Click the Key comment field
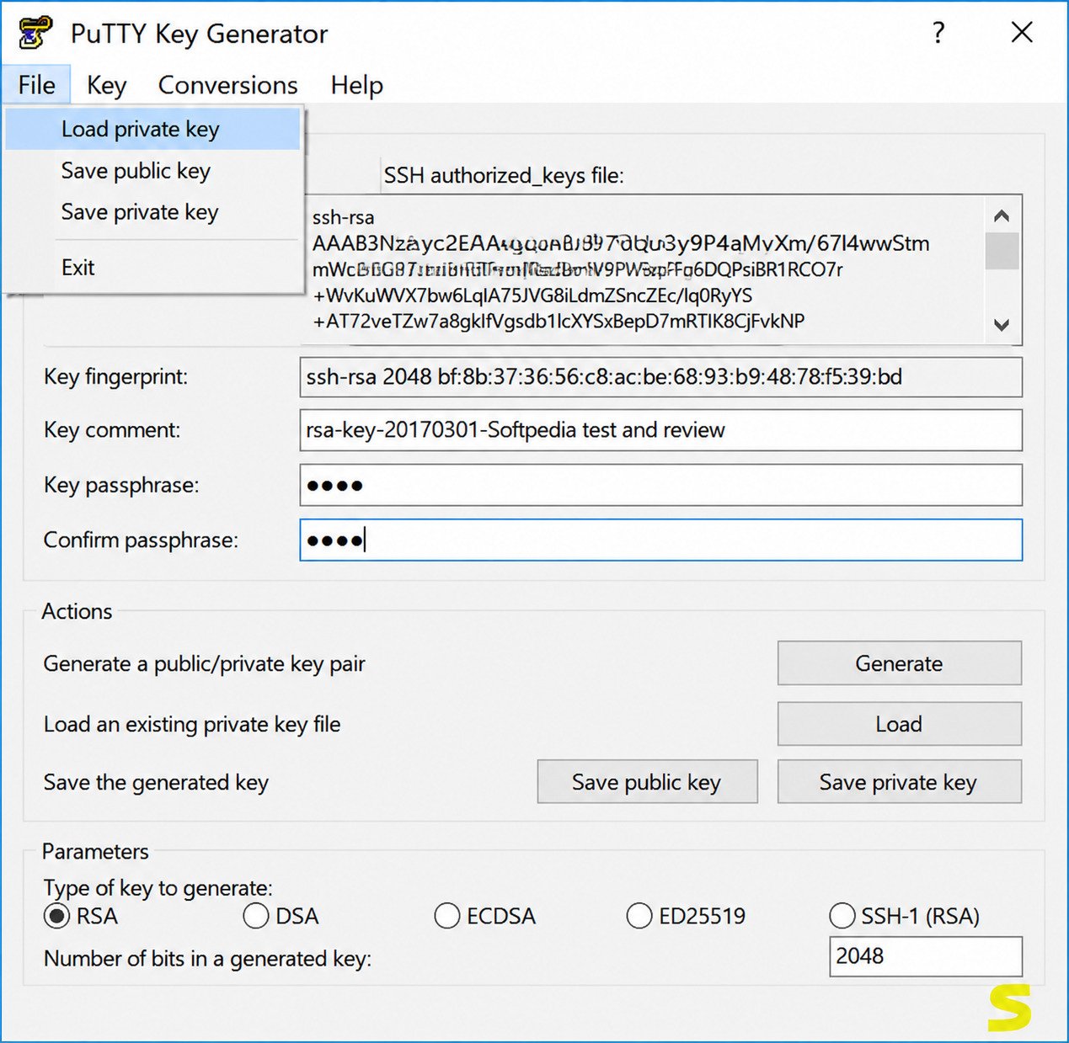 point(660,430)
